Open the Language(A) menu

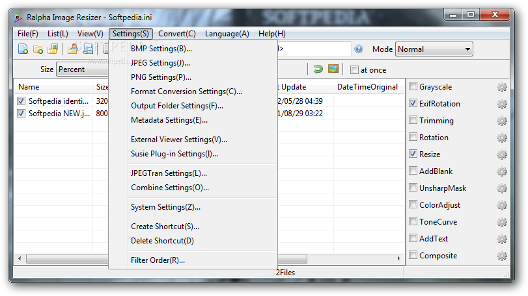pyautogui.click(x=227, y=34)
